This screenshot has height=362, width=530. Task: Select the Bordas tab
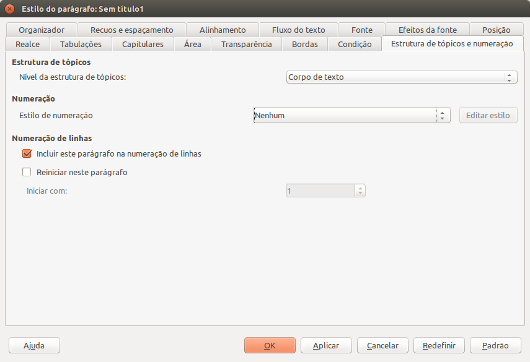click(305, 44)
